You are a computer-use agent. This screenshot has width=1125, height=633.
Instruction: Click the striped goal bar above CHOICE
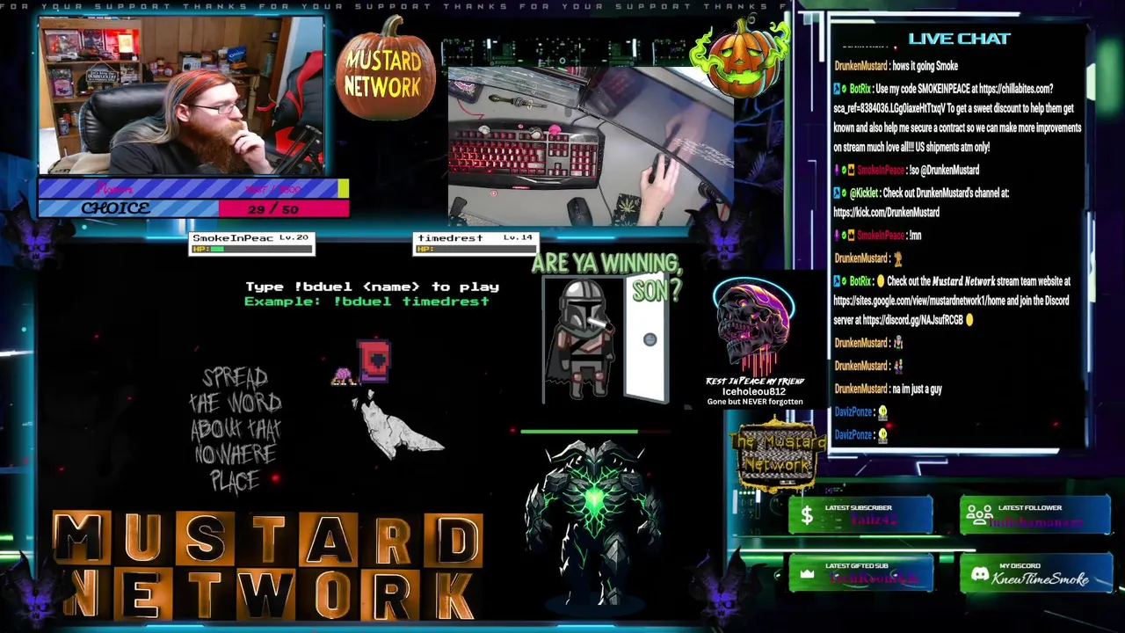tap(193, 188)
